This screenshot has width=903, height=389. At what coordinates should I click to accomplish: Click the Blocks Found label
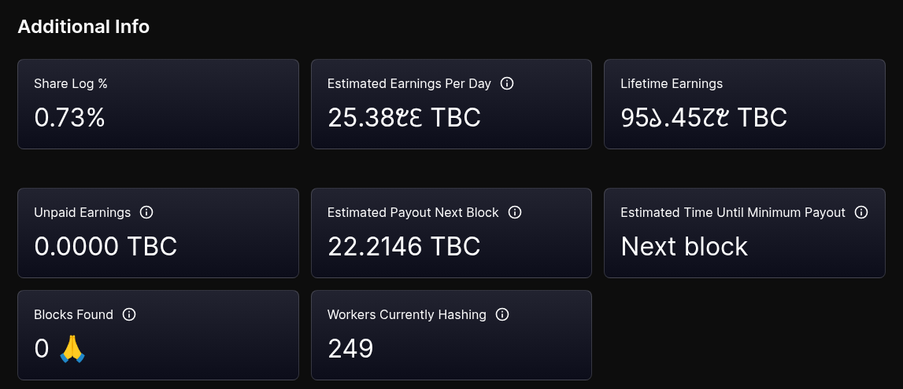pos(73,314)
